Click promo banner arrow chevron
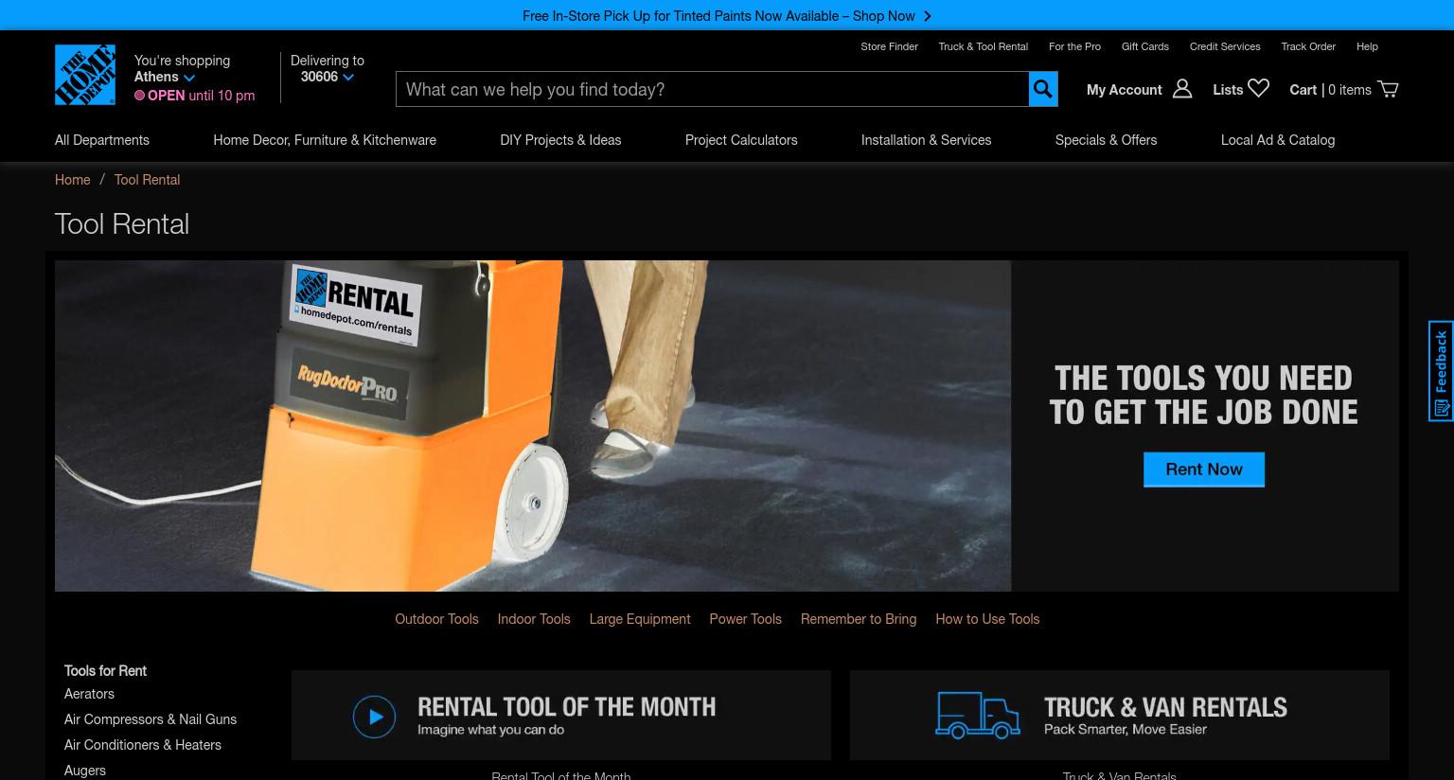 tap(927, 16)
